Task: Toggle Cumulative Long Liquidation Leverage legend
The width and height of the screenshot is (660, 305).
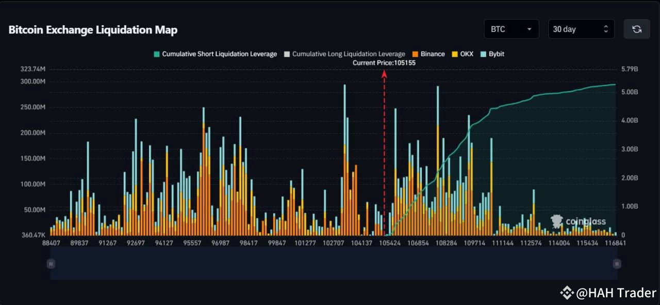Action: coord(344,54)
